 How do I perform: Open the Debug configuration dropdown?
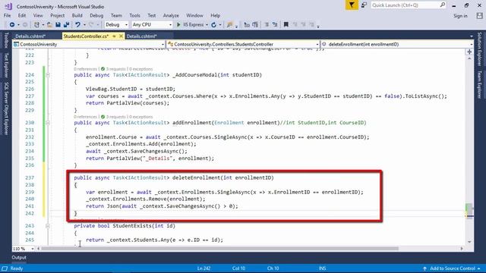[116, 24]
